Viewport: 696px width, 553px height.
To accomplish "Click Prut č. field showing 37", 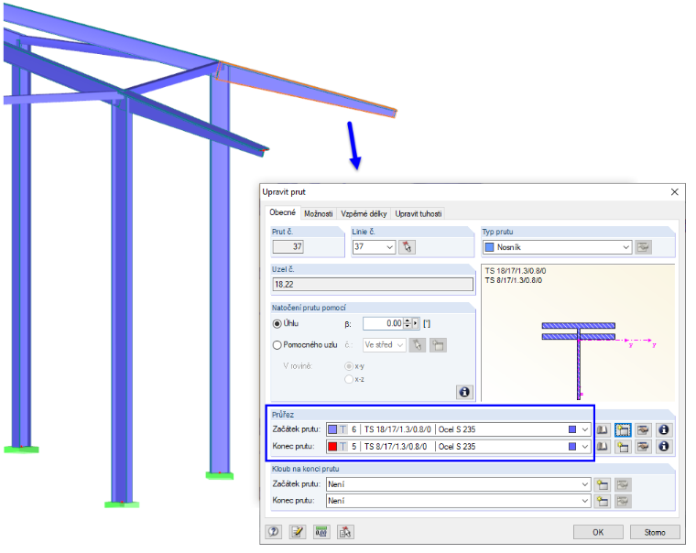I will pyautogui.click(x=288, y=247).
